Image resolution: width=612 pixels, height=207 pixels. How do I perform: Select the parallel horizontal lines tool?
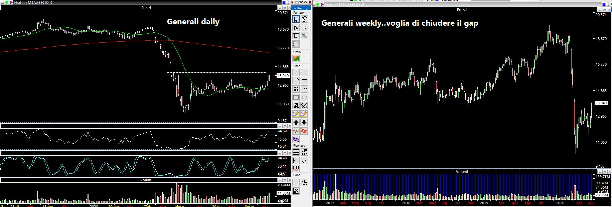(x=304, y=81)
